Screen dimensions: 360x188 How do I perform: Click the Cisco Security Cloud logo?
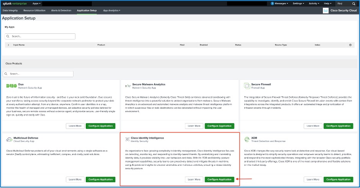point(326,10)
